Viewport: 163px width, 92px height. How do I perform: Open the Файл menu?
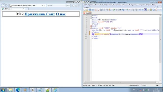pos(85,5)
